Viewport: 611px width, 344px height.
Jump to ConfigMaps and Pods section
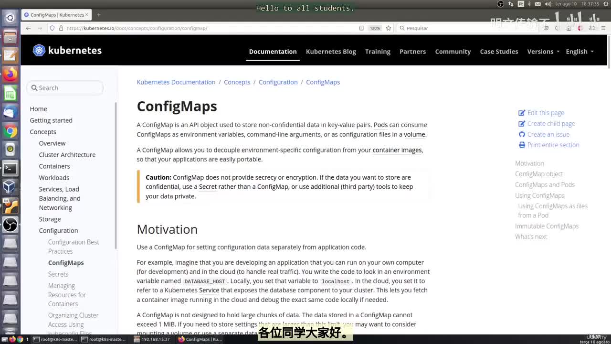[x=545, y=184]
